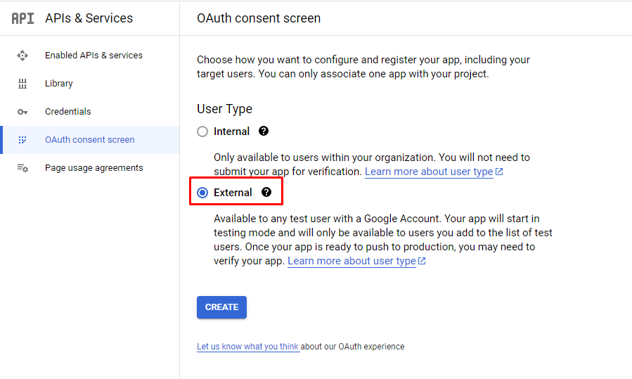Click the help icon next to Internal
632x379 pixels.
pyautogui.click(x=264, y=131)
